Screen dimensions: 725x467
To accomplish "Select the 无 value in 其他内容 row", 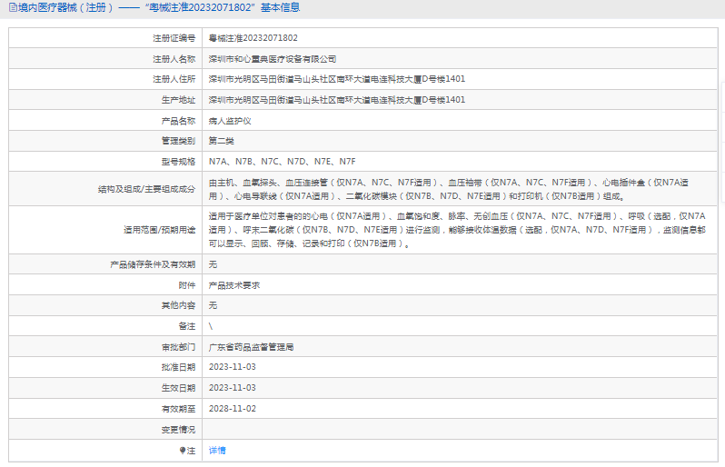I will point(213,305).
